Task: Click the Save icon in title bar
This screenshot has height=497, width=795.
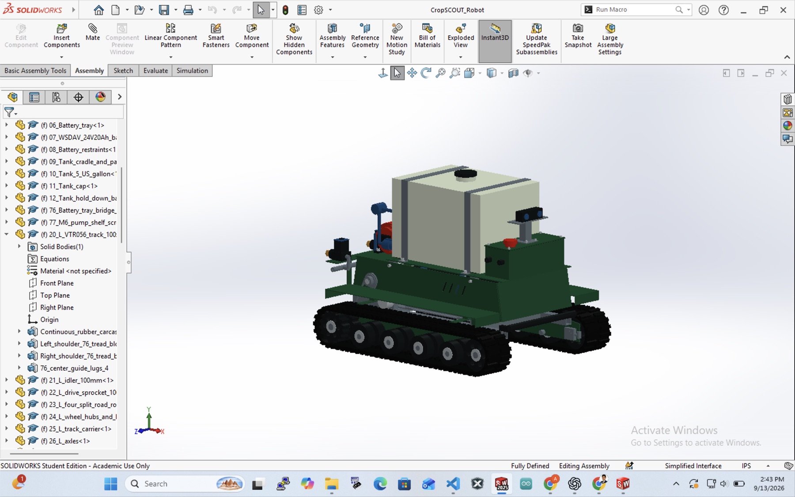Action: click(x=164, y=10)
